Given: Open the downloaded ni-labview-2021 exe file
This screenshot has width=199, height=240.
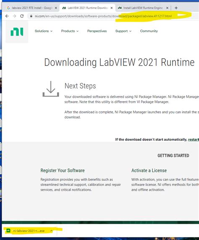Looking at the screenshot, I should tap(29, 231).
